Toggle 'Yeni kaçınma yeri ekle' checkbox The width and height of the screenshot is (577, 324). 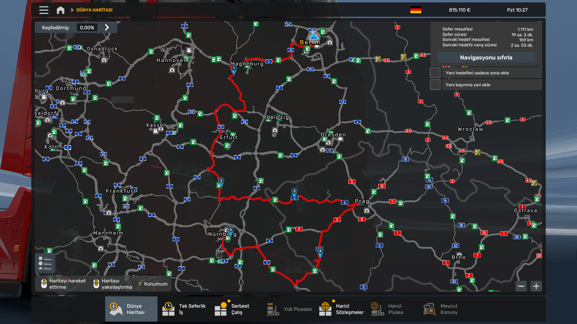point(435,85)
